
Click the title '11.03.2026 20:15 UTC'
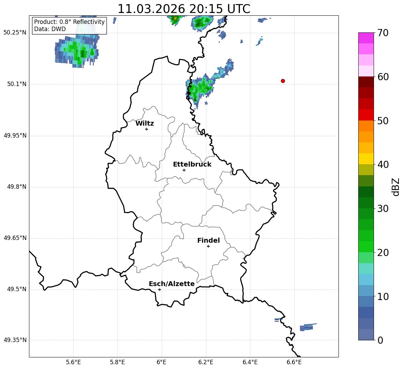184,9
